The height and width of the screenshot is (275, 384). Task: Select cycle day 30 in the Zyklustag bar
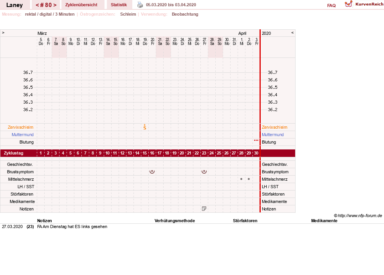click(x=256, y=153)
